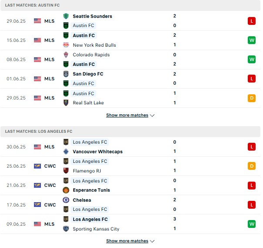
Task: Click the orange D badge for Flamengo RJ match
Action: (x=251, y=166)
